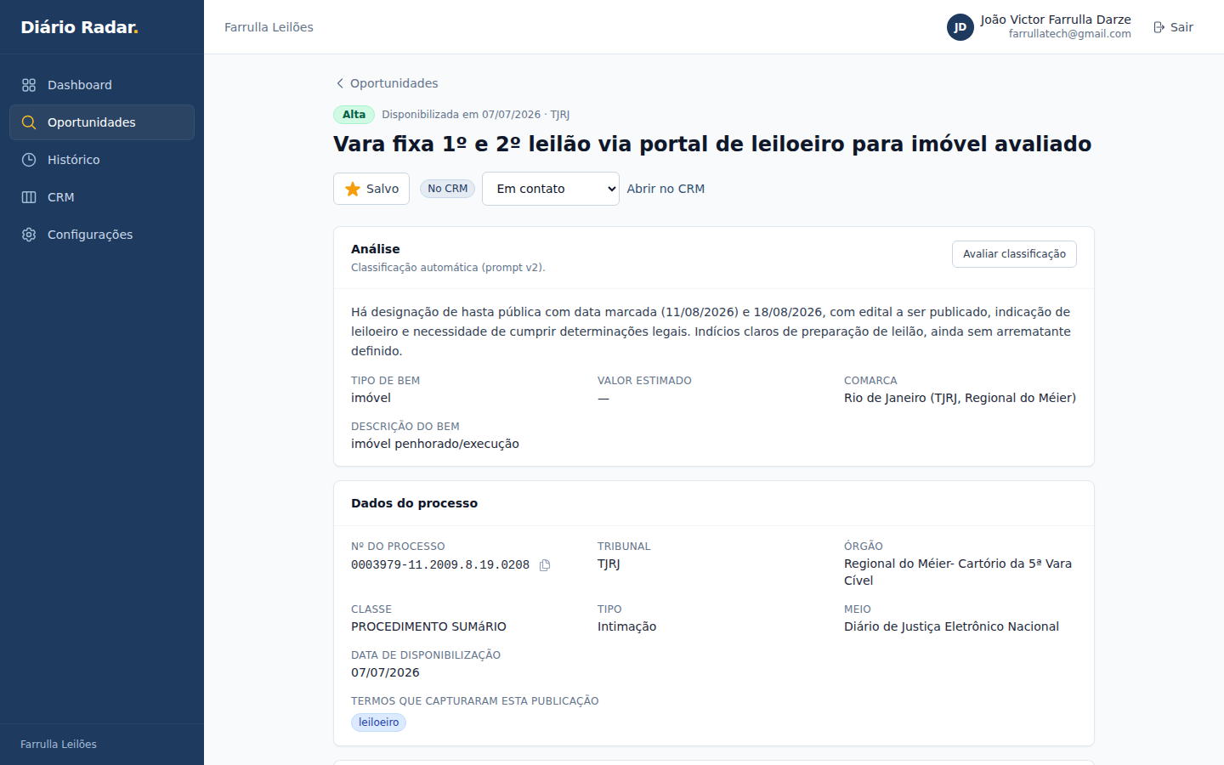Click the yellow star icon on Salvo
The image size is (1224, 765).
(353, 189)
